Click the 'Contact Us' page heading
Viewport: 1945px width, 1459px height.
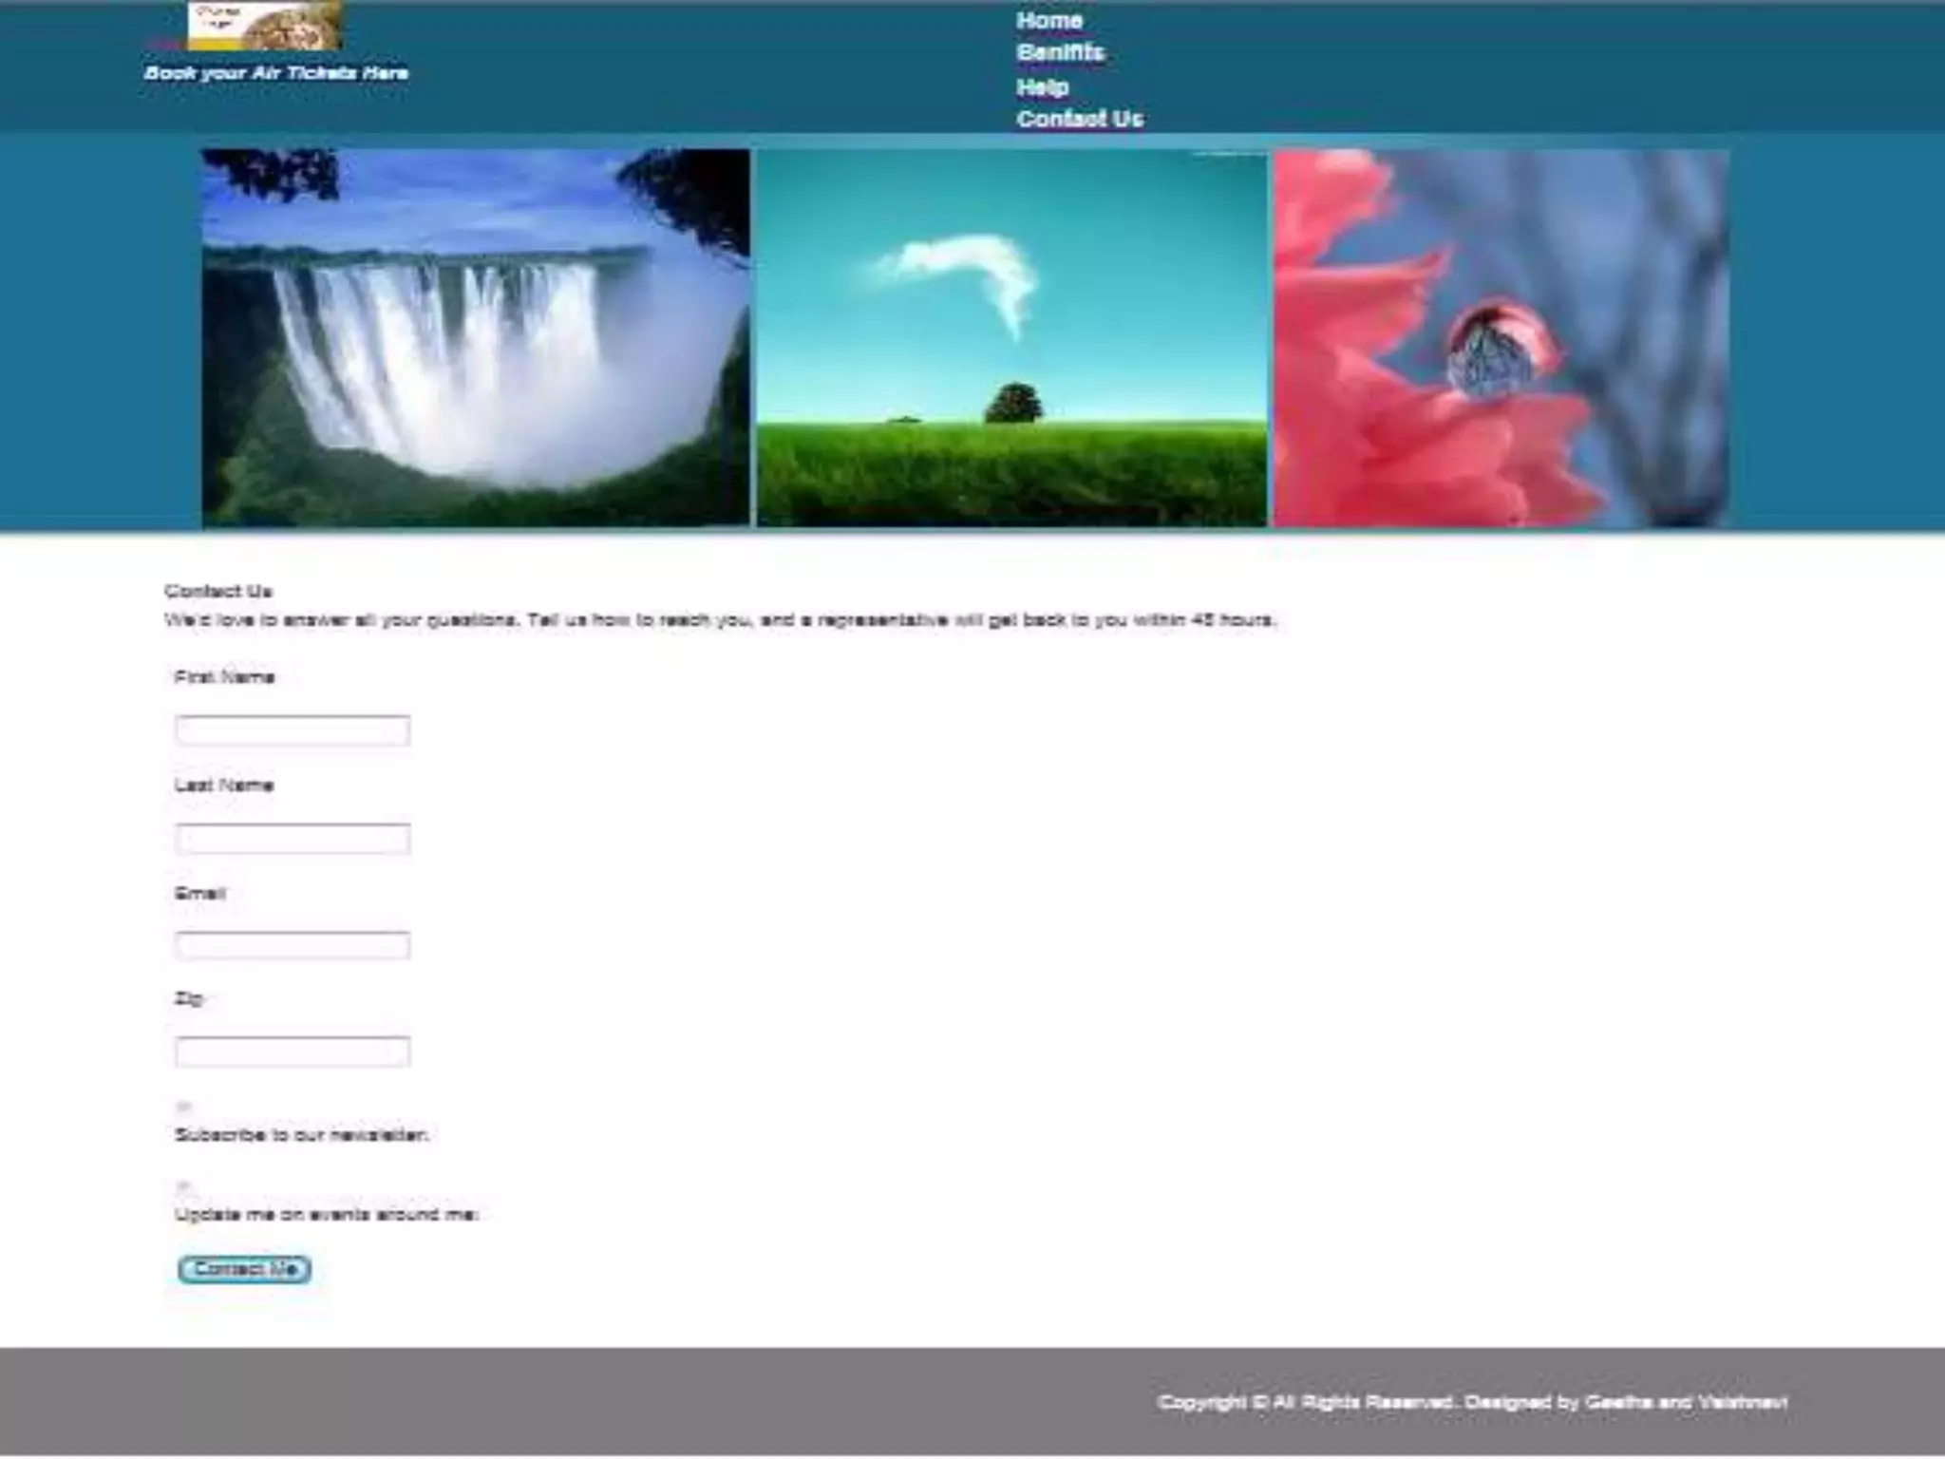218,591
